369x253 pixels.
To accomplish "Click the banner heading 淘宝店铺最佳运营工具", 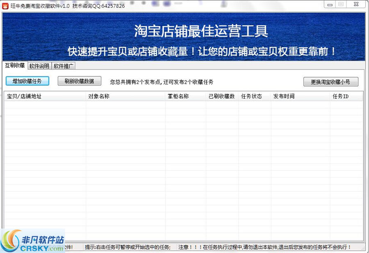I will pos(201,31).
